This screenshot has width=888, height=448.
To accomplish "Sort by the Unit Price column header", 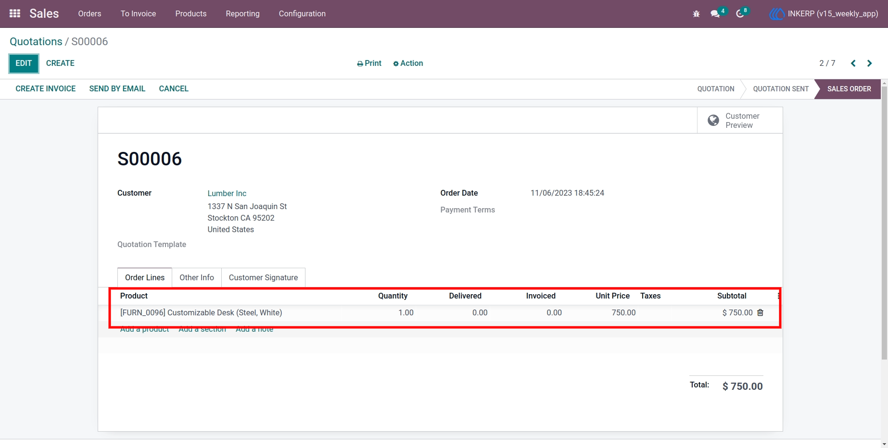I will pos(612,296).
